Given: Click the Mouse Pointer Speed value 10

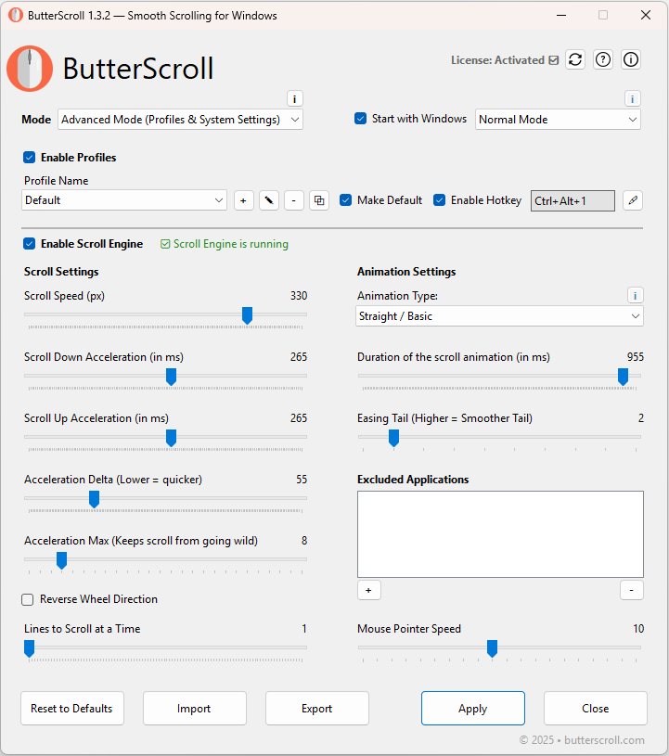Looking at the screenshot, I should click(x=638, y=629).
